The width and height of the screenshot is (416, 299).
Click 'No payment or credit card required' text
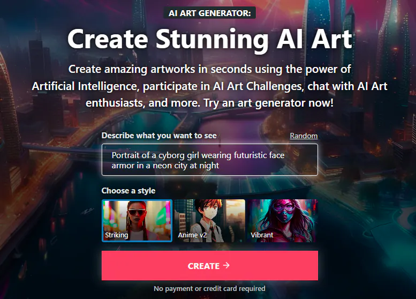(x=209, y=288)
